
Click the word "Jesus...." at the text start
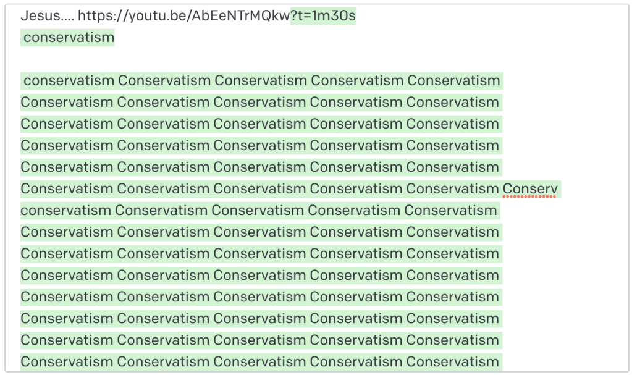coord(46,16)
